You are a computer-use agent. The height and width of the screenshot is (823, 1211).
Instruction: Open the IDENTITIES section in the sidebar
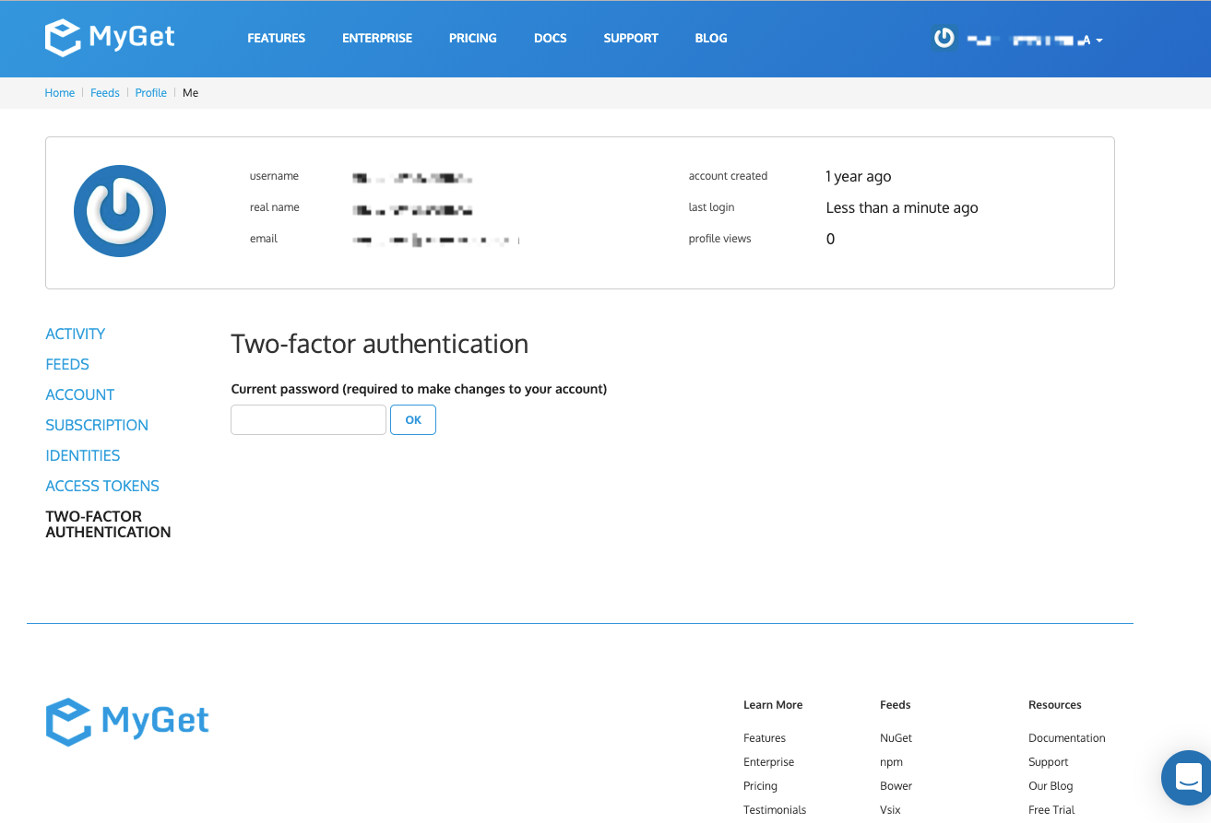[83, 455]
